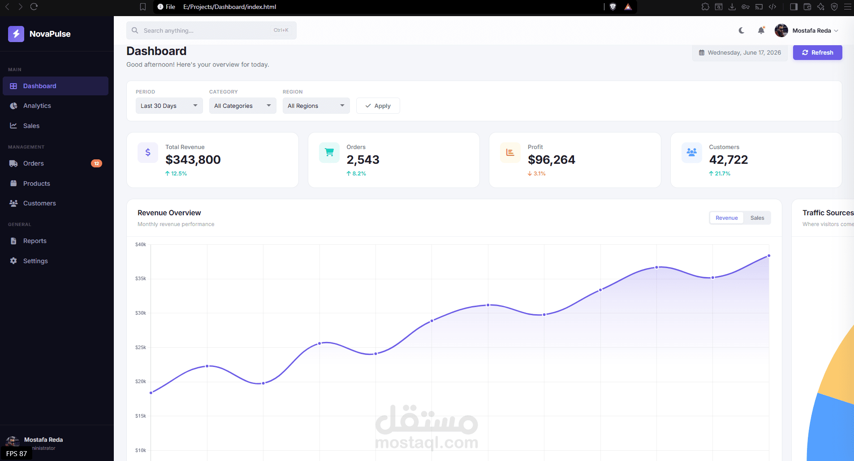854x461 pixels.
Task: Reload the page with browser reload icon
Action: pos(34,7)
